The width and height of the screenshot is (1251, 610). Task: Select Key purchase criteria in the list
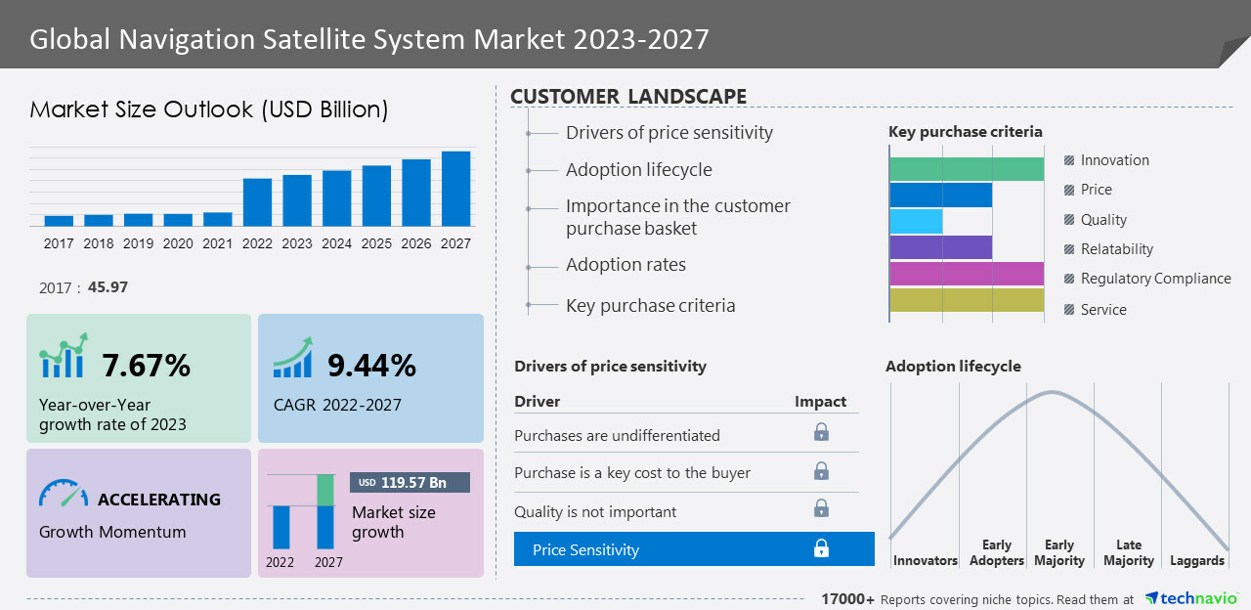650,306
